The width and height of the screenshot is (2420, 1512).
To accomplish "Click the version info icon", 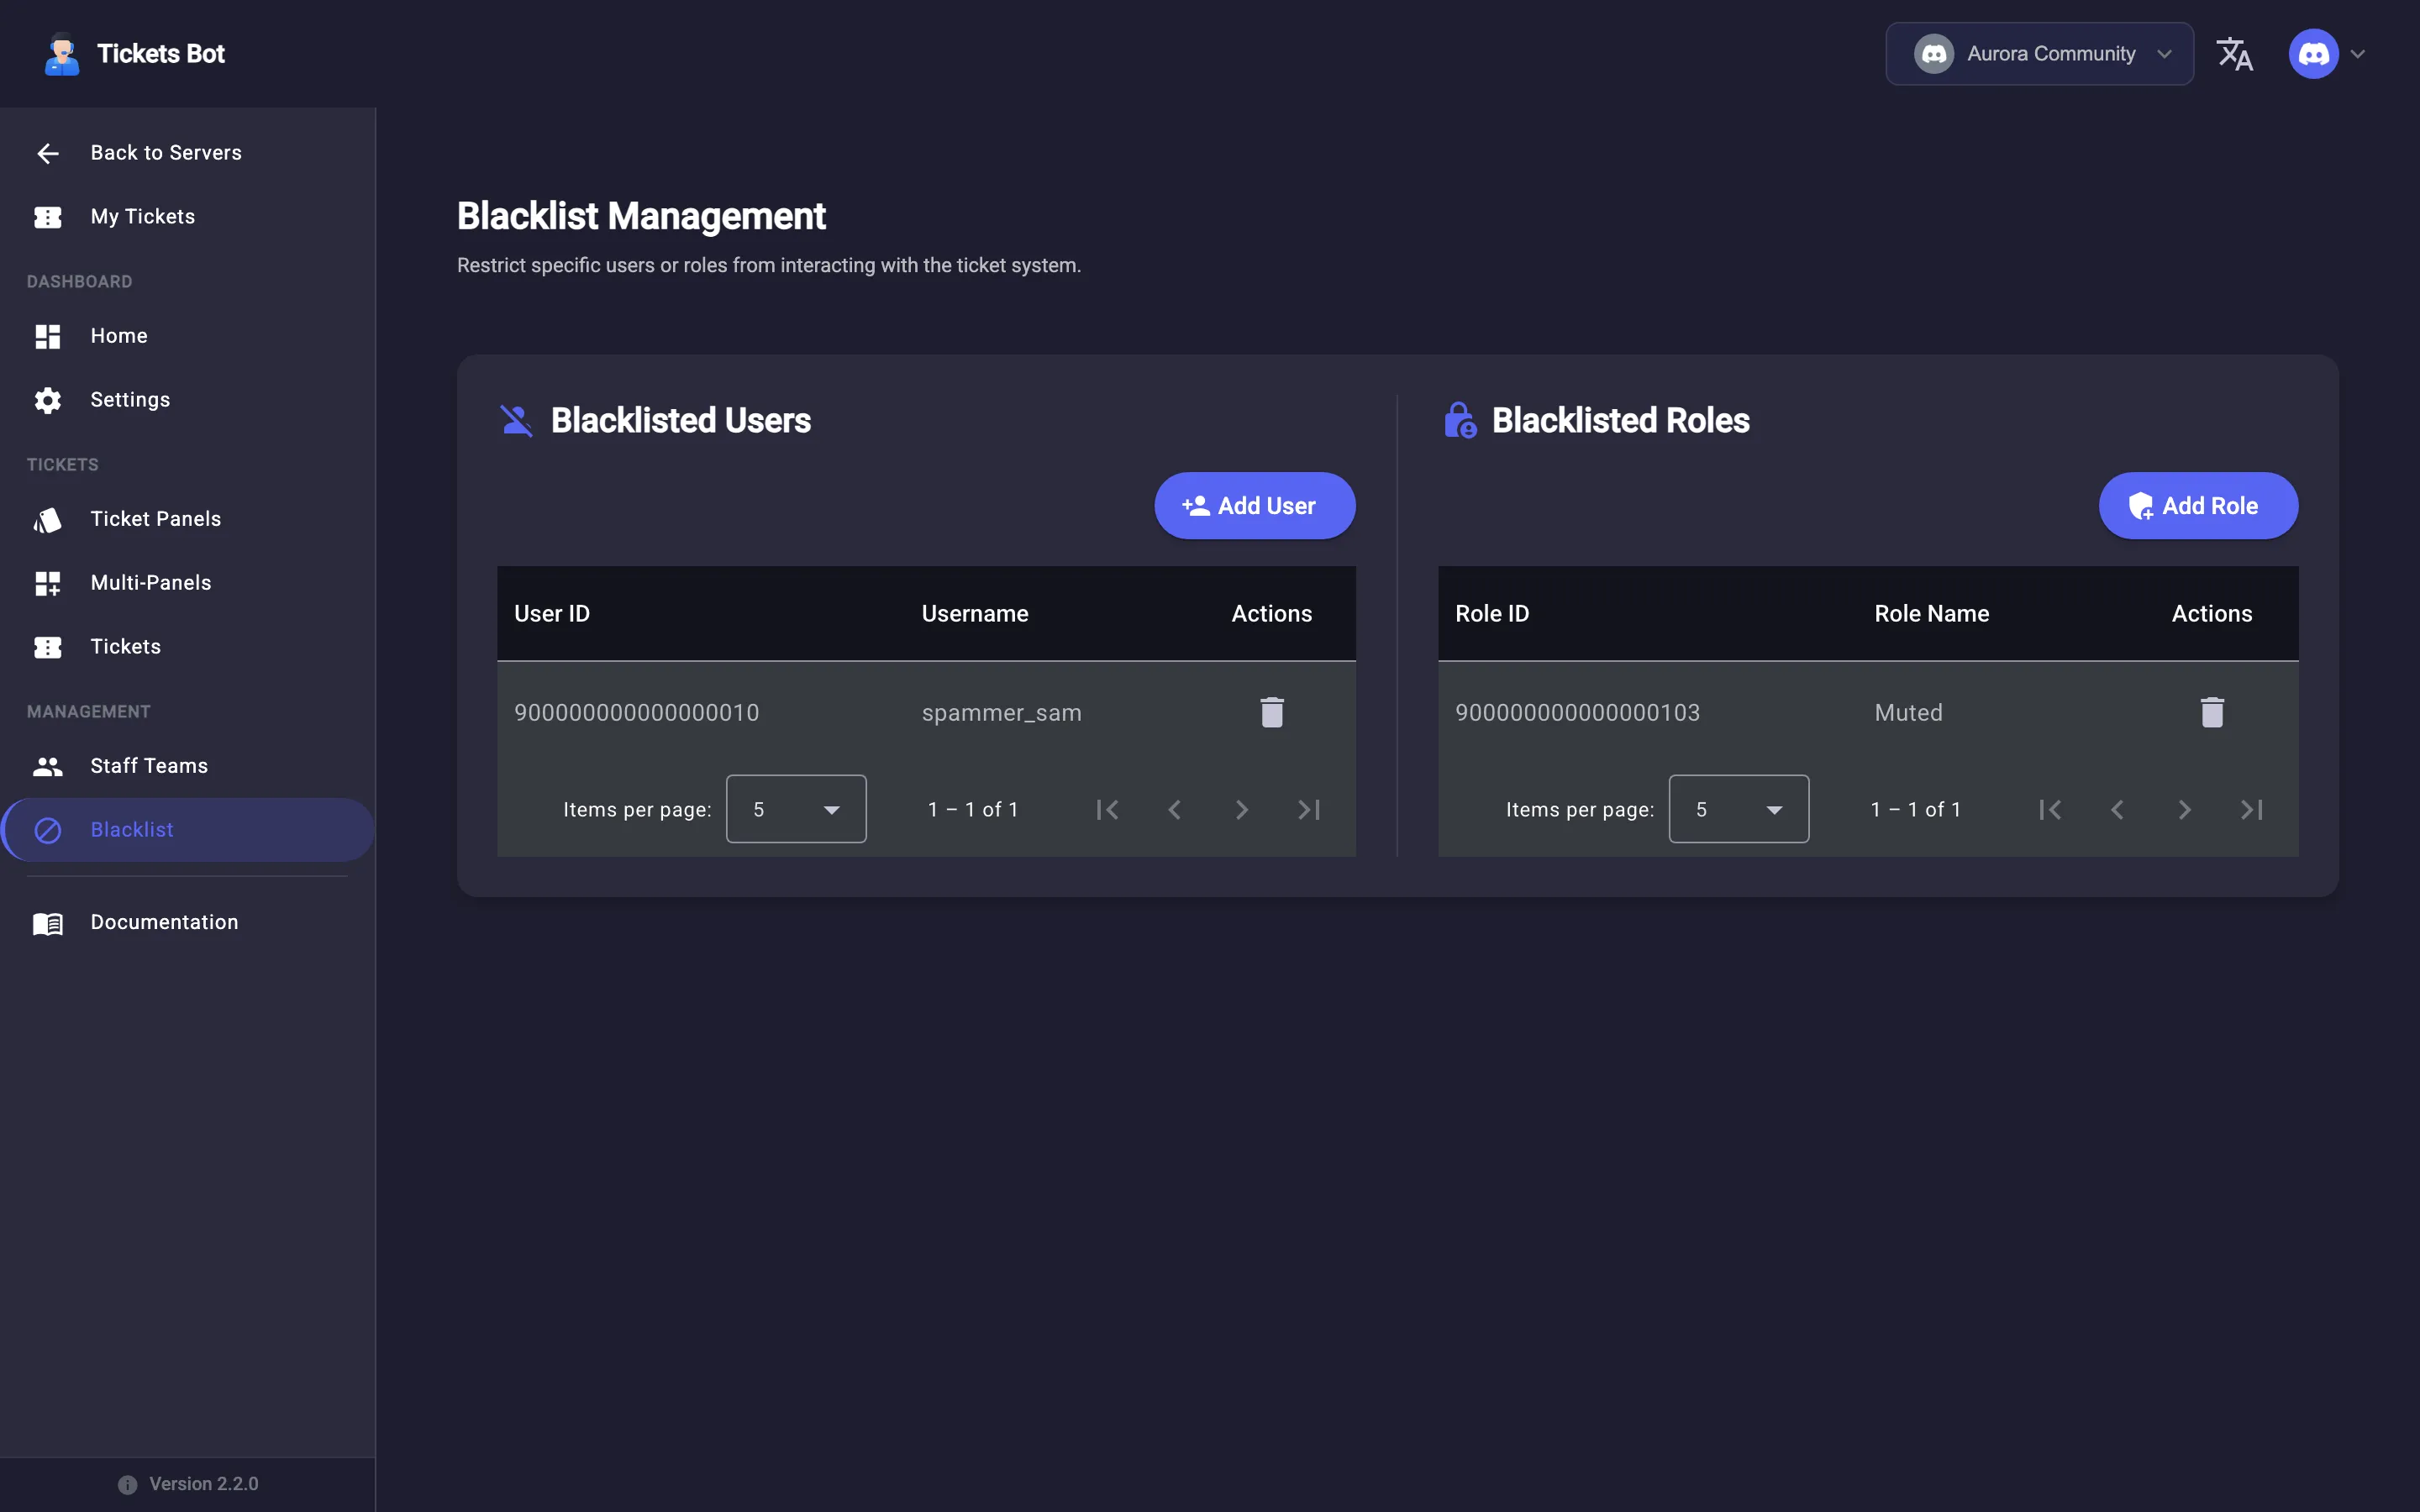I will coord(127,1484).
